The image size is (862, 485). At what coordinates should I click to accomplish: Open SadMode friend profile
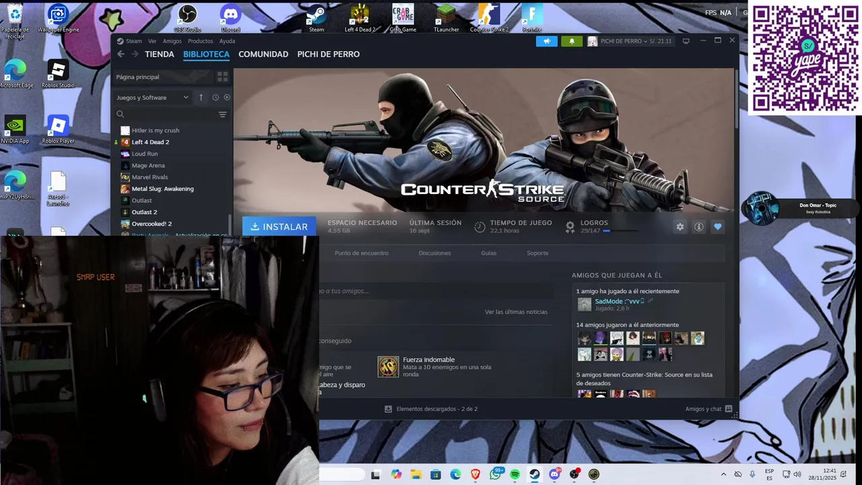(617, 301)
